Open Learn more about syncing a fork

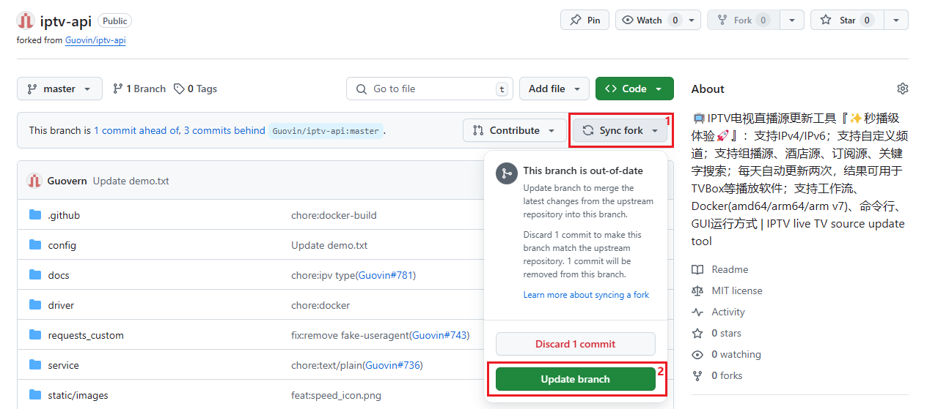click(x=586, y=295)
